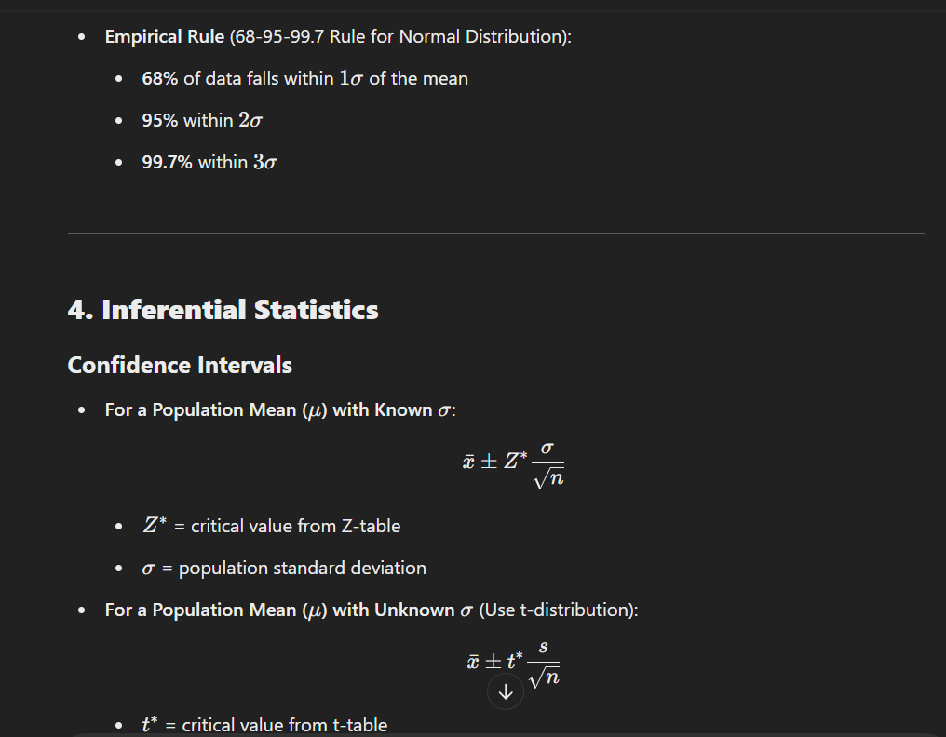946x737 pixels.
Task: Click 'critical value from t-table' bullet
Action: tap(264, 724)
